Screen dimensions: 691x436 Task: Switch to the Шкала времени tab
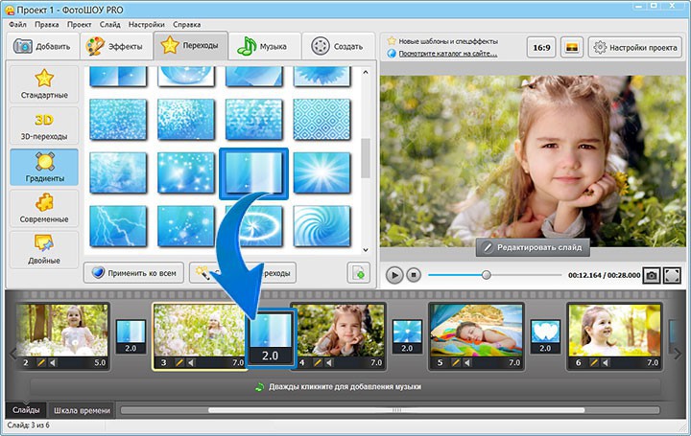pyautogui.click(x=82, y=410)
